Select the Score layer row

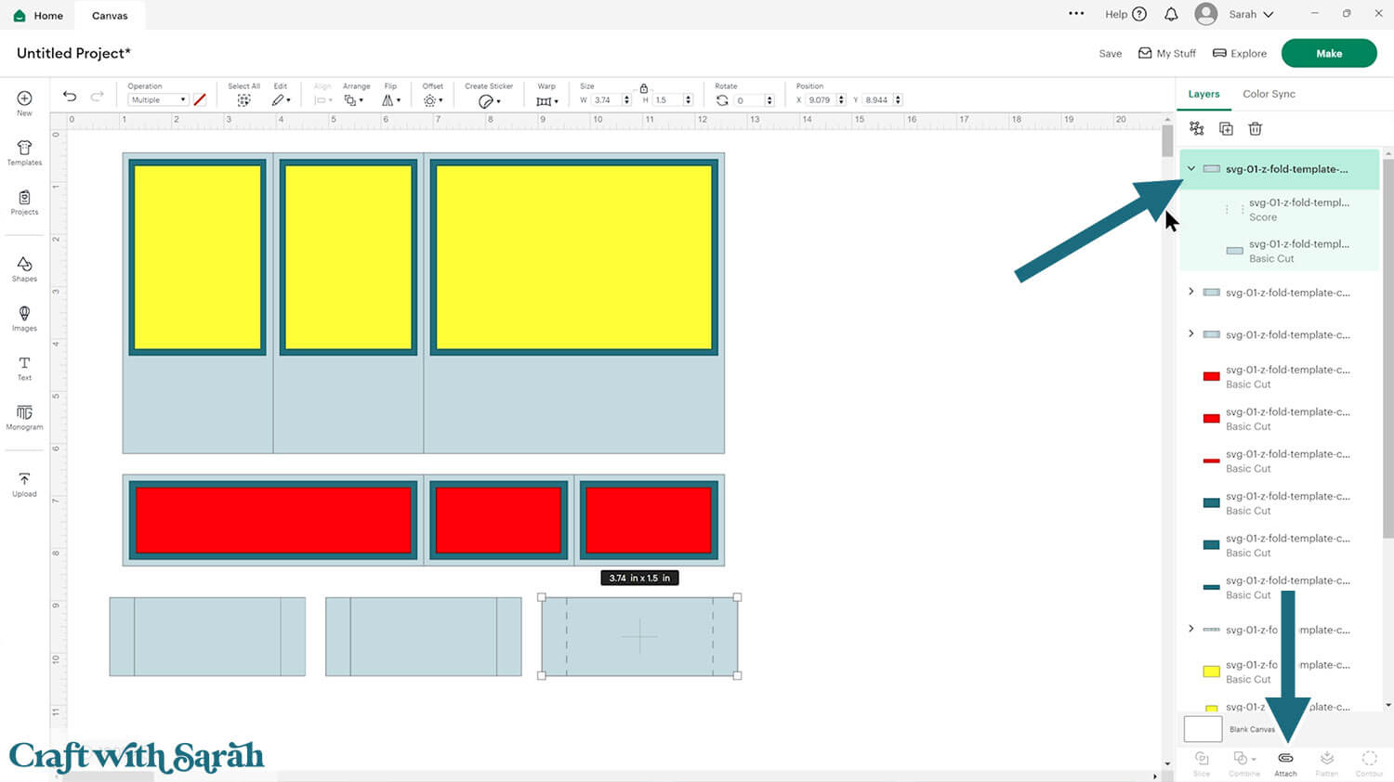[1279, 210]
